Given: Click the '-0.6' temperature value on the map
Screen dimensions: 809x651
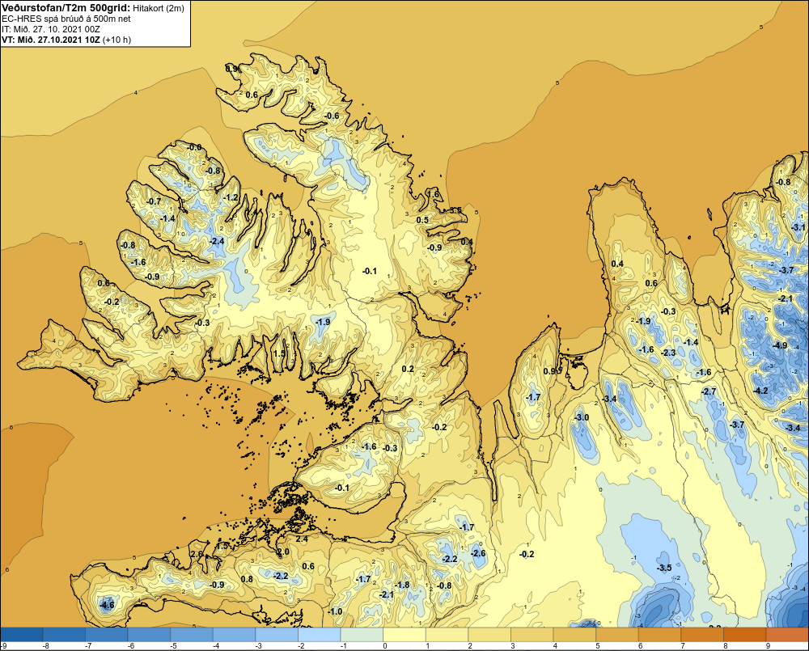Looking at the screenshot, I should click(332, 116).
